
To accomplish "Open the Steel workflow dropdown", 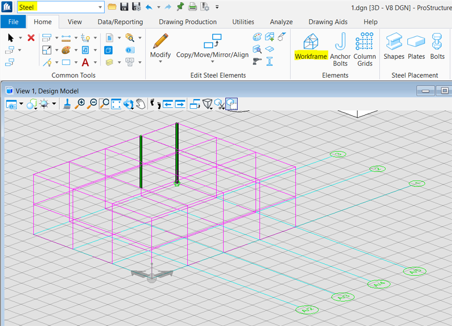I will 100,7.
